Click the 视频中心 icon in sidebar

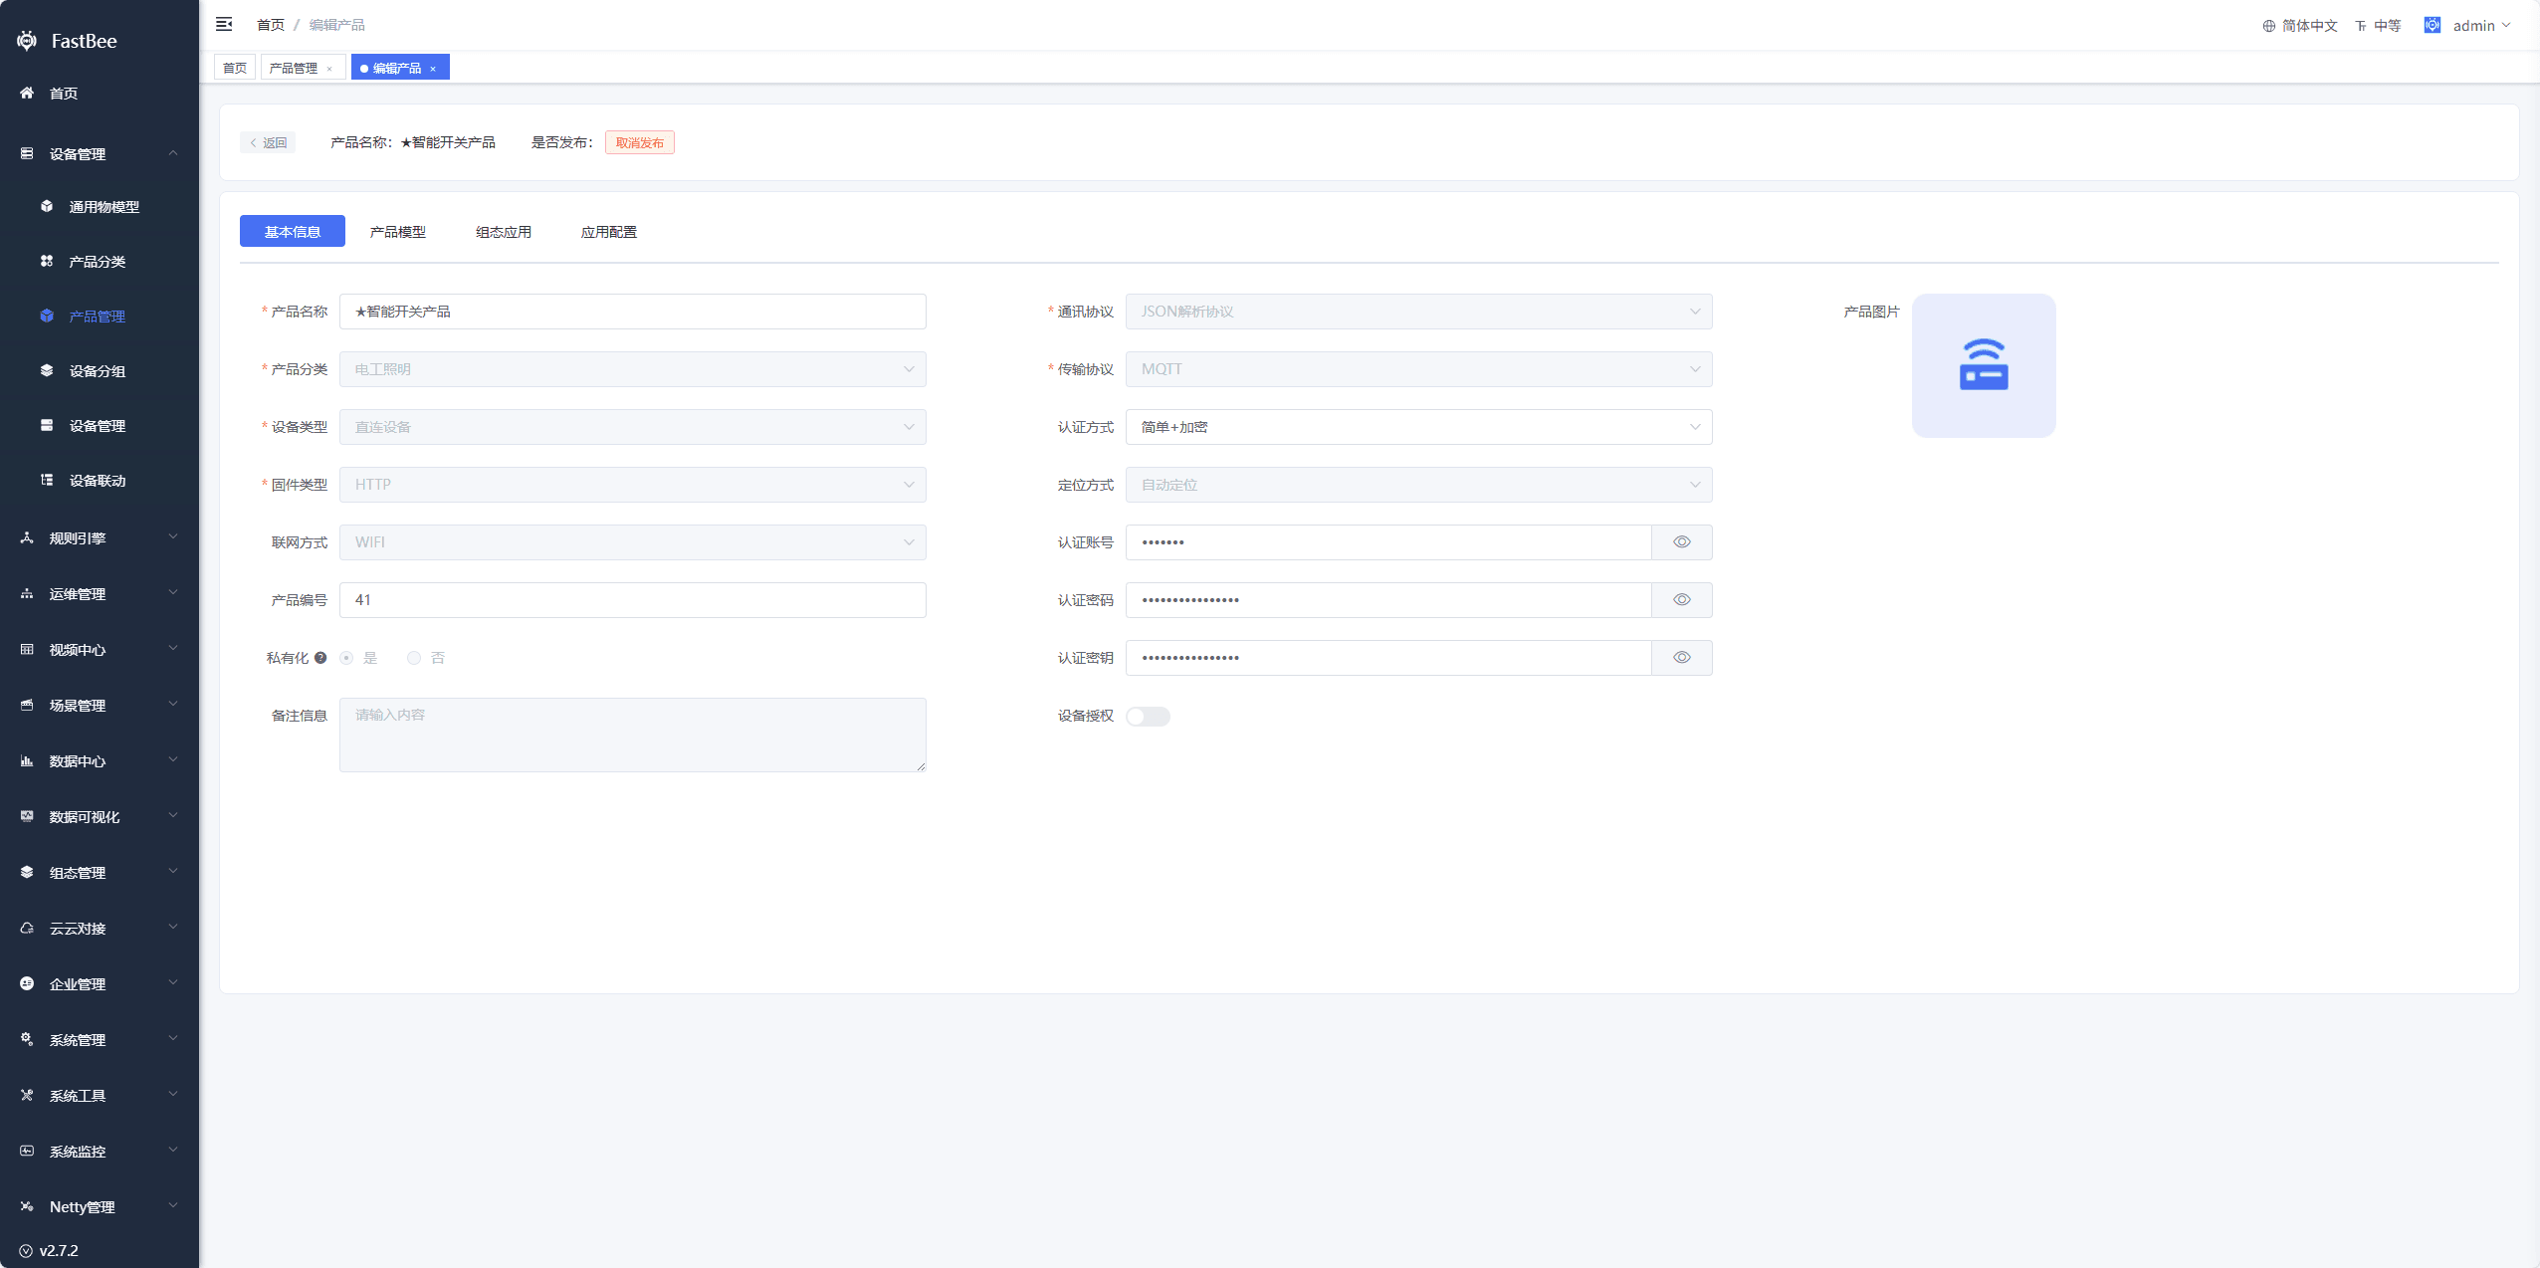point(27,649)
